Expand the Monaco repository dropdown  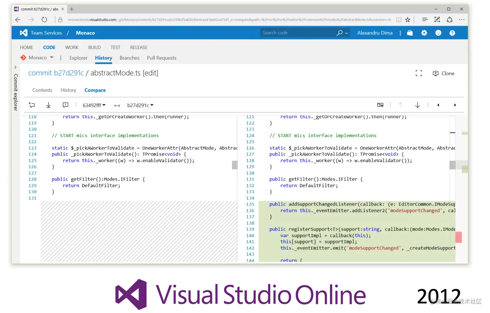tap(52, 57)
